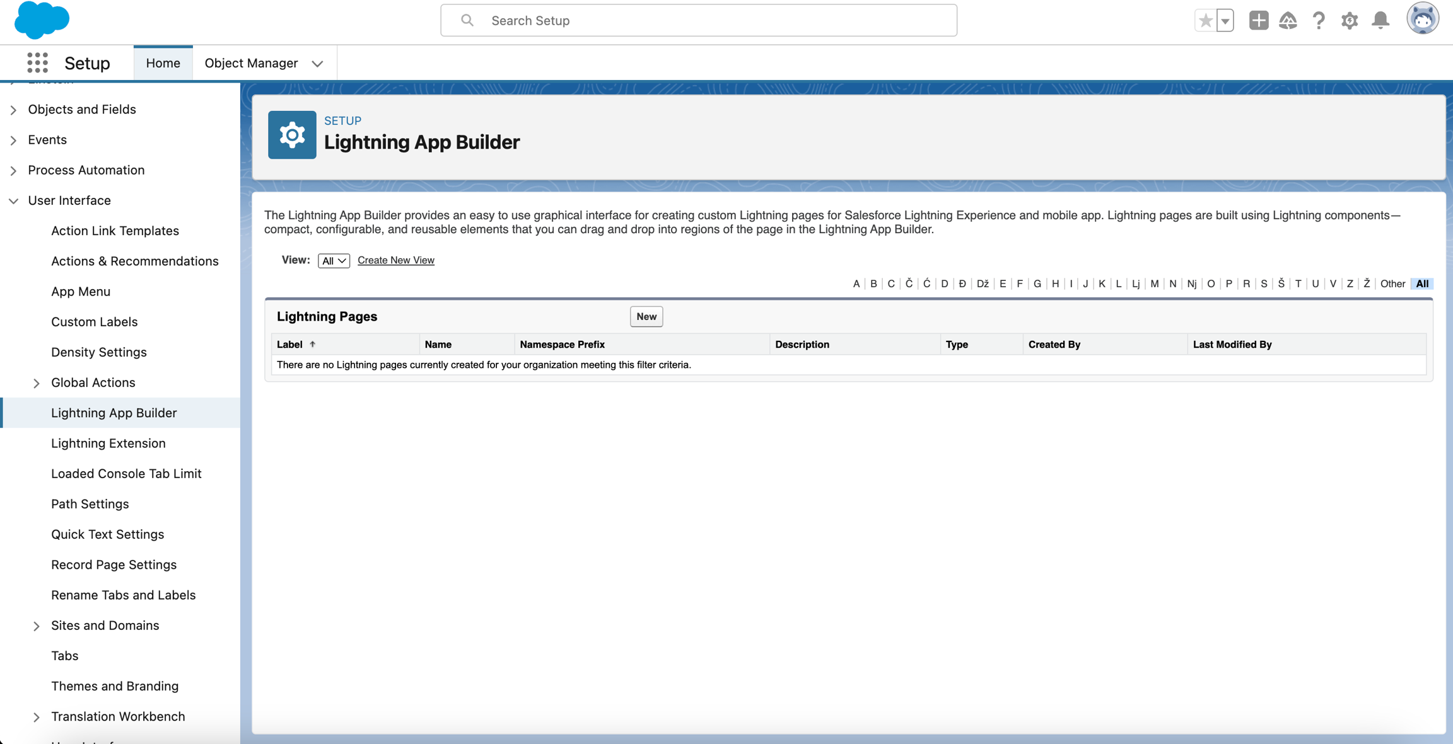The width and height of the screenshot is (1453, 744).
Task: Open the Setup gear menu
Action: [x=1350, y=21]
